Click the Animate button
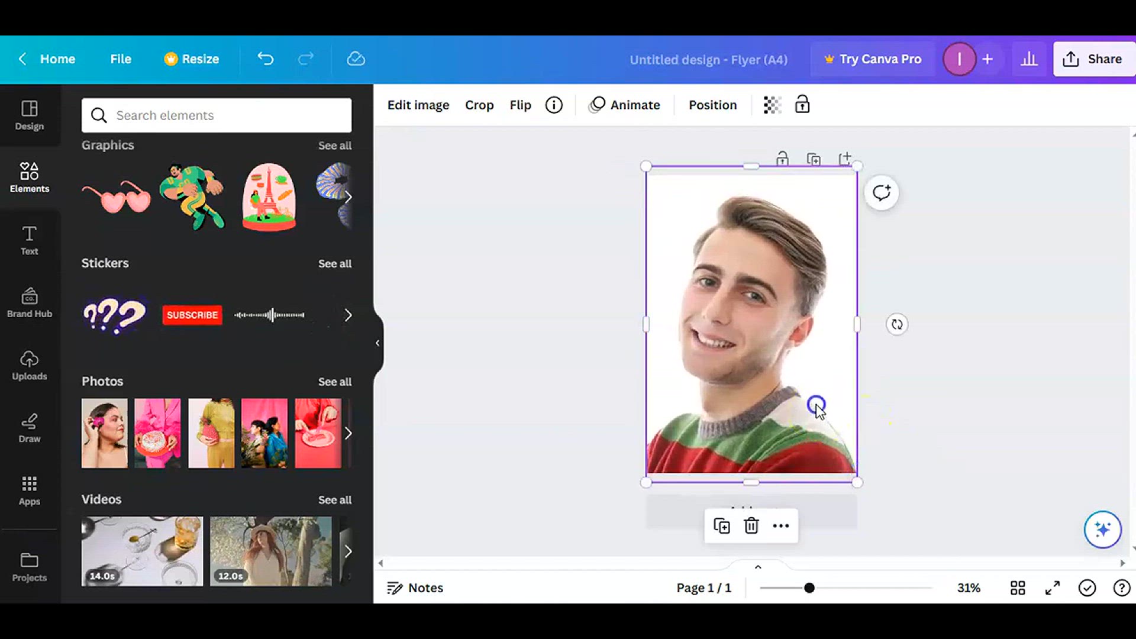 [624, 105]
